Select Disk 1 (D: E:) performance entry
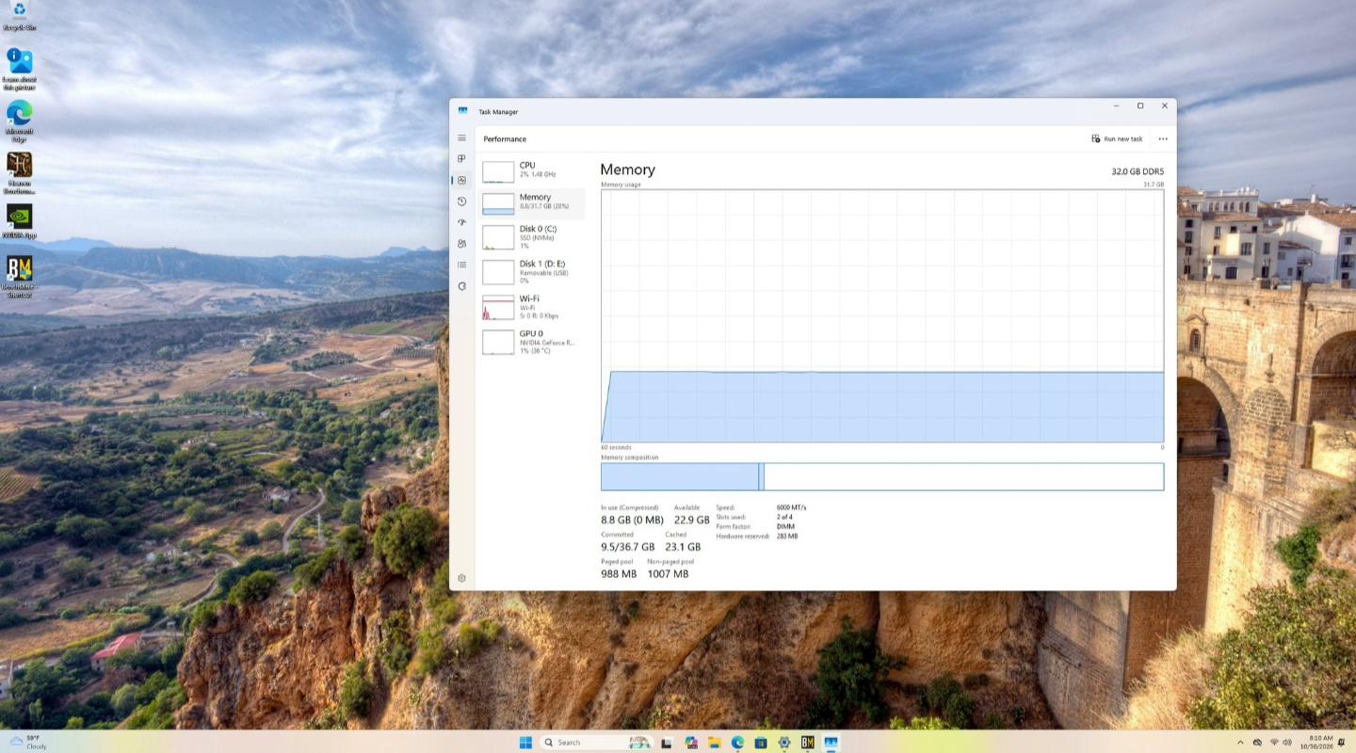Image resolution: width=1356 pixels, height=753 pixels. point(531,271)
